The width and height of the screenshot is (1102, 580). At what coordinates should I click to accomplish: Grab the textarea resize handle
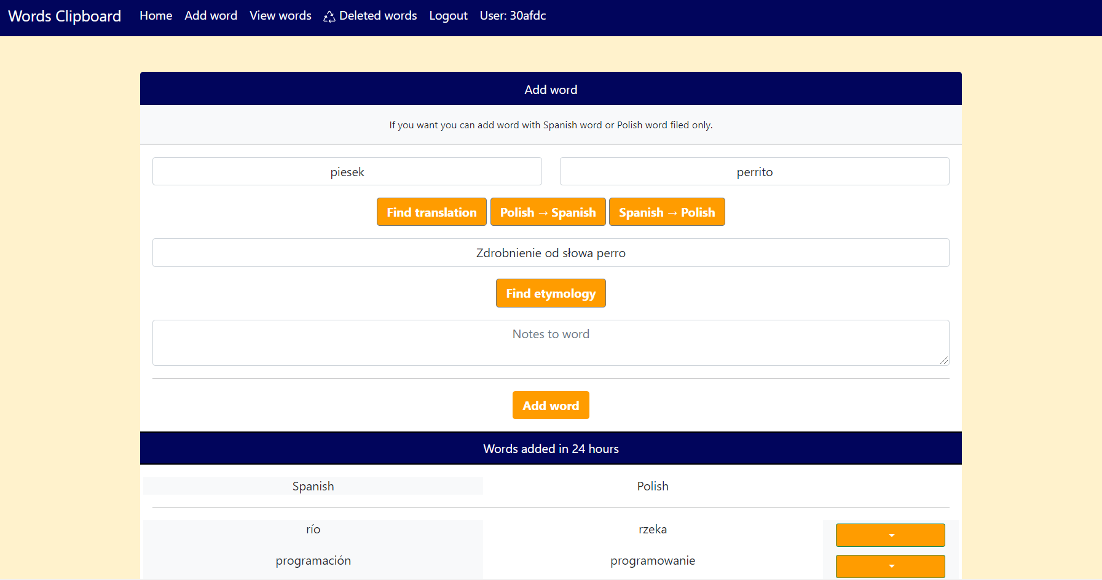(944, 360)
